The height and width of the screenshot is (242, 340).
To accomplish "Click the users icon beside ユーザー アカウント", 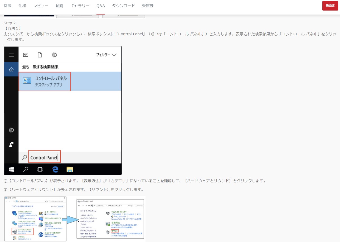I will click(41, 213).
